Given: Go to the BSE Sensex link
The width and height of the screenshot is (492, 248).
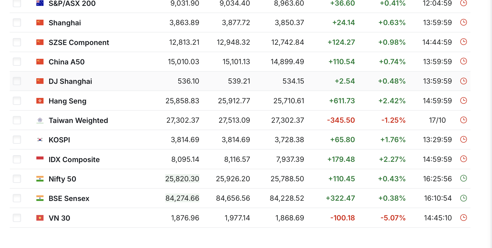Looking at the screenshot, I should coord(69,198).
